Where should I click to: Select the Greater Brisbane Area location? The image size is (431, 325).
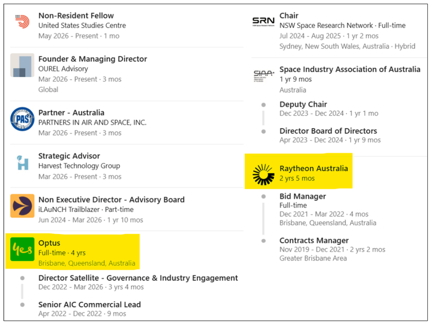(x=313, y=258)
